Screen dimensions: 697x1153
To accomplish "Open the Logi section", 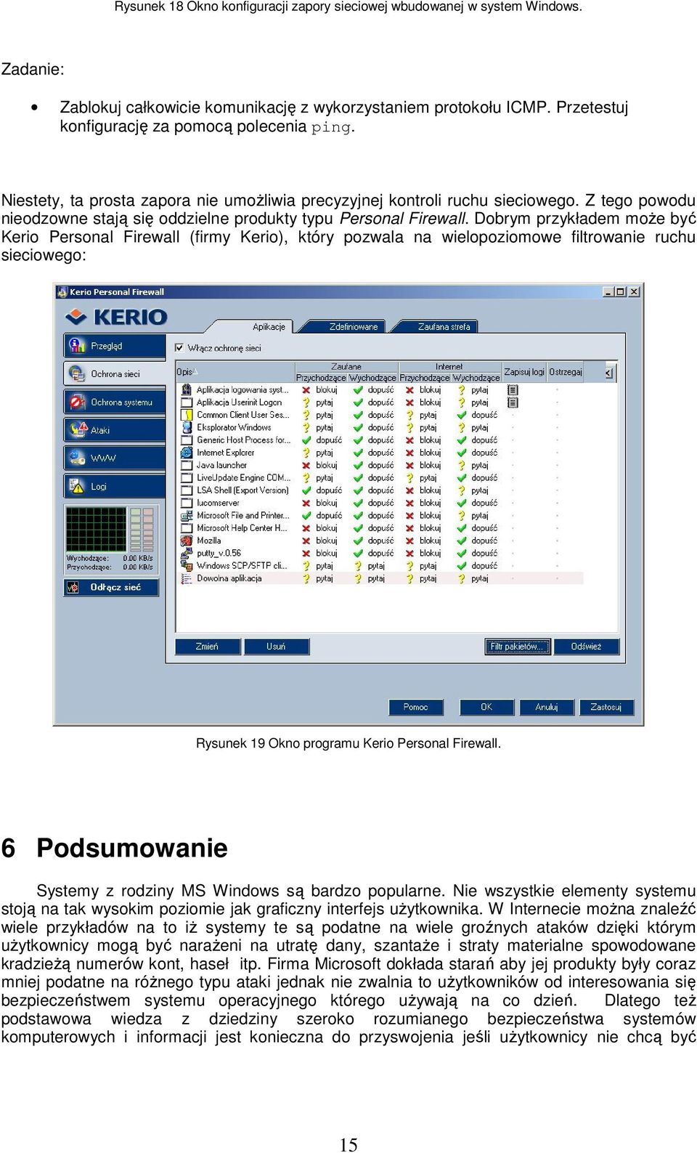I will pos(115,486).
